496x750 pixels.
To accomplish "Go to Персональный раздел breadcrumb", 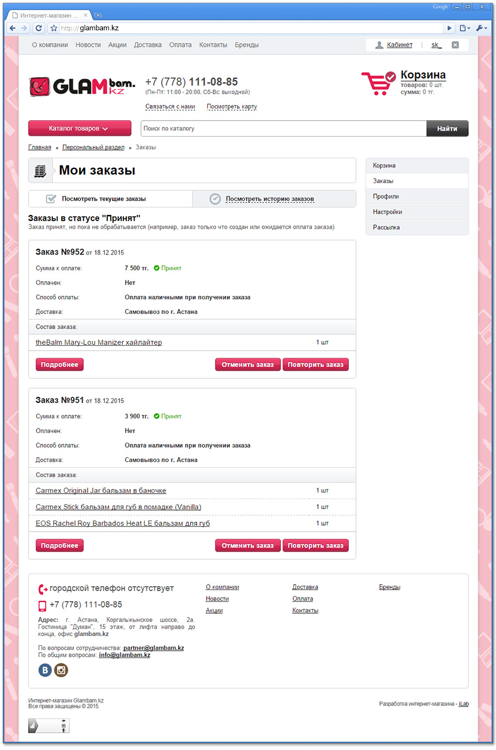I will coord(93,148).
